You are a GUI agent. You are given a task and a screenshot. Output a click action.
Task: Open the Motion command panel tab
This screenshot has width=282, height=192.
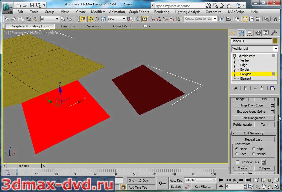click(x=258, y=33)
